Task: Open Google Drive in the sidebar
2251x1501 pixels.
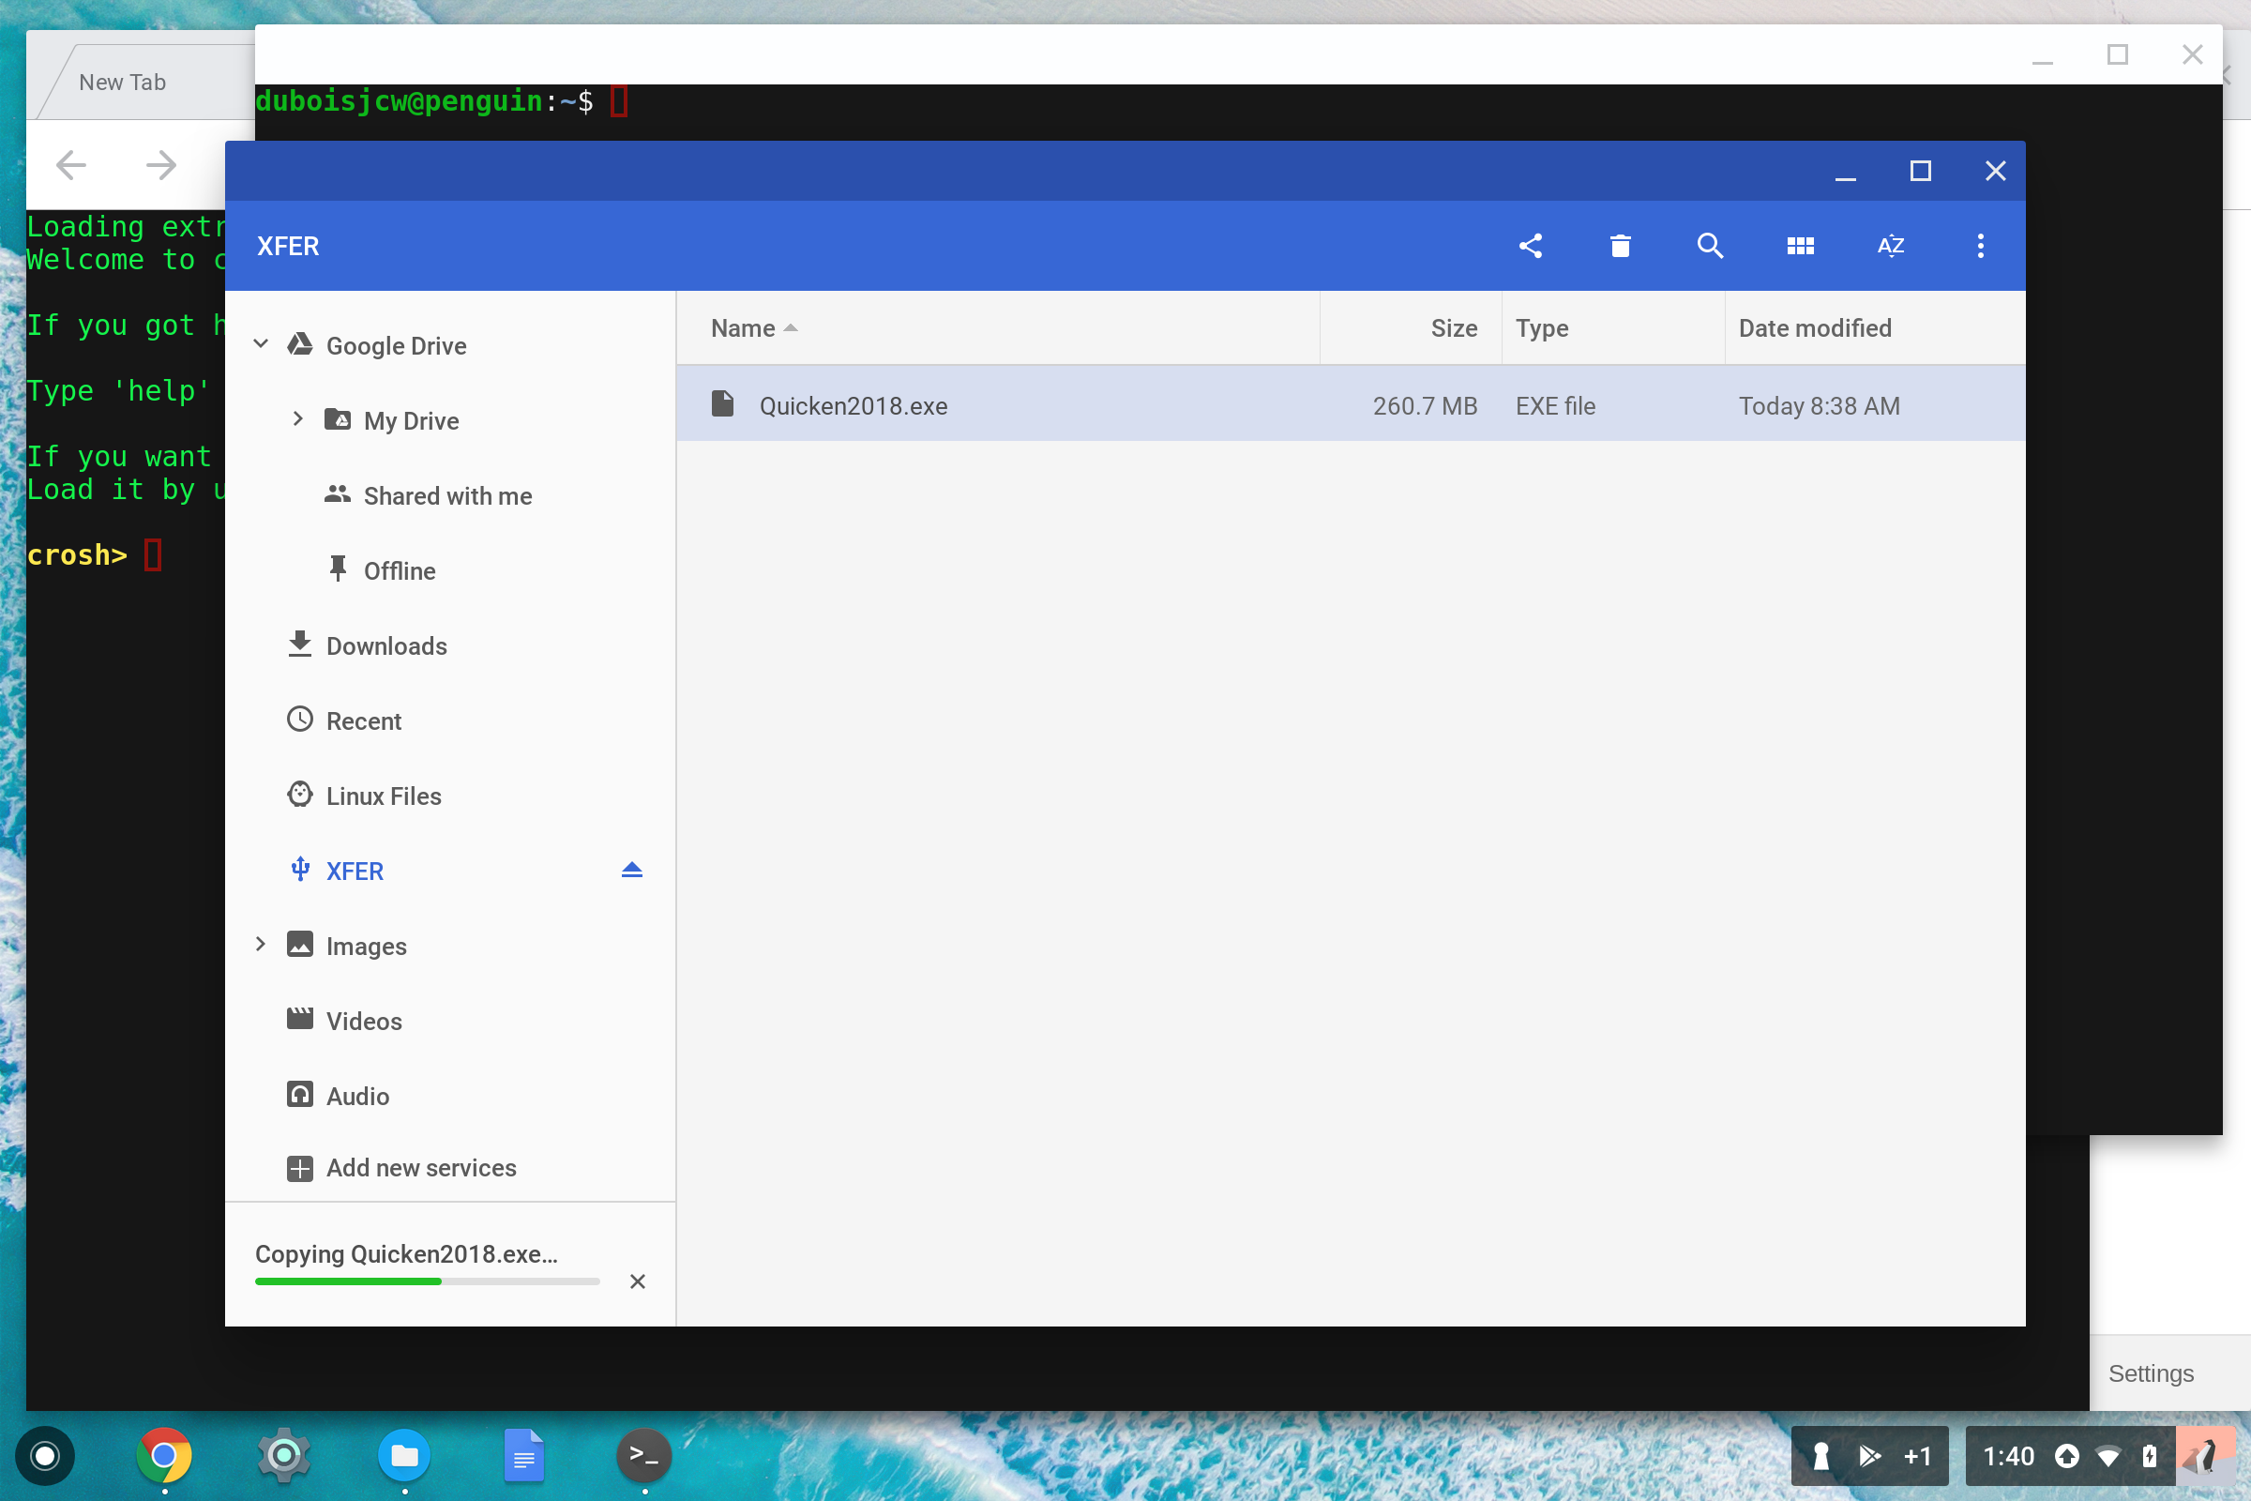Action: [x=396, y=345]
